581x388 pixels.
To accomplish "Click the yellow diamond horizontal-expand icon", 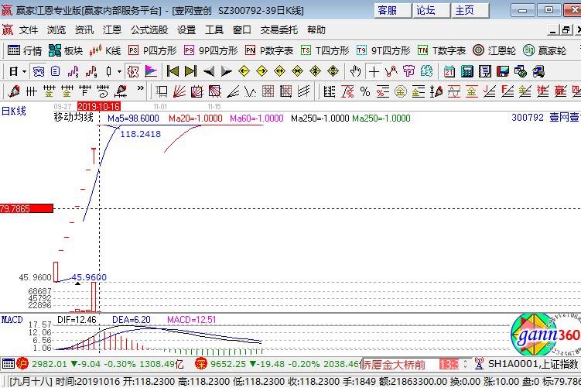I will (279, 71).
